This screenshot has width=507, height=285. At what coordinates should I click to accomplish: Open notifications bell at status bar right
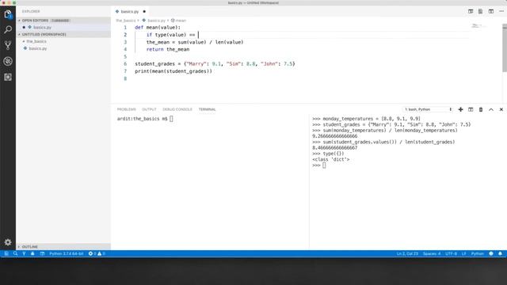[x=500, y=253]
